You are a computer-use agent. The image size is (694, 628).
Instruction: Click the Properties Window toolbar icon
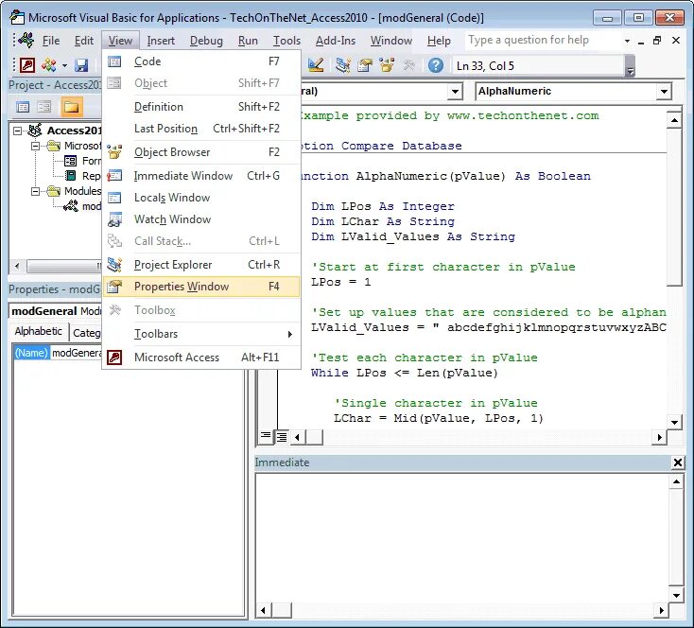(365, 65)
